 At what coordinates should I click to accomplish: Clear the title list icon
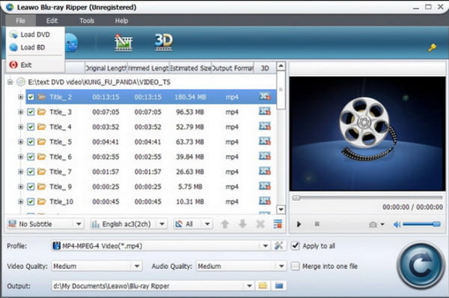point(278,224)
